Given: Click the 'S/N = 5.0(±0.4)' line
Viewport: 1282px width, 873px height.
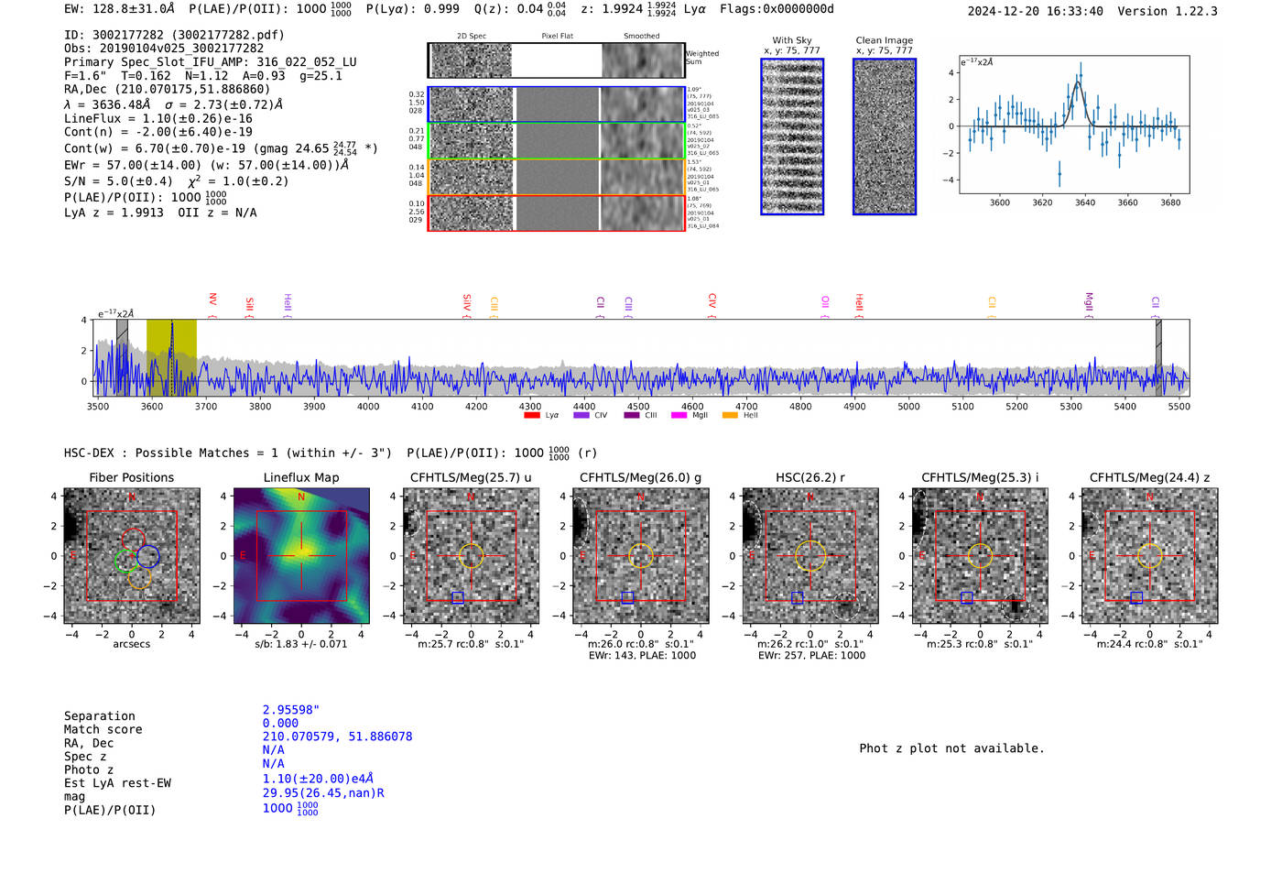Looking at the screenshot, I should (x=118, y=181).
